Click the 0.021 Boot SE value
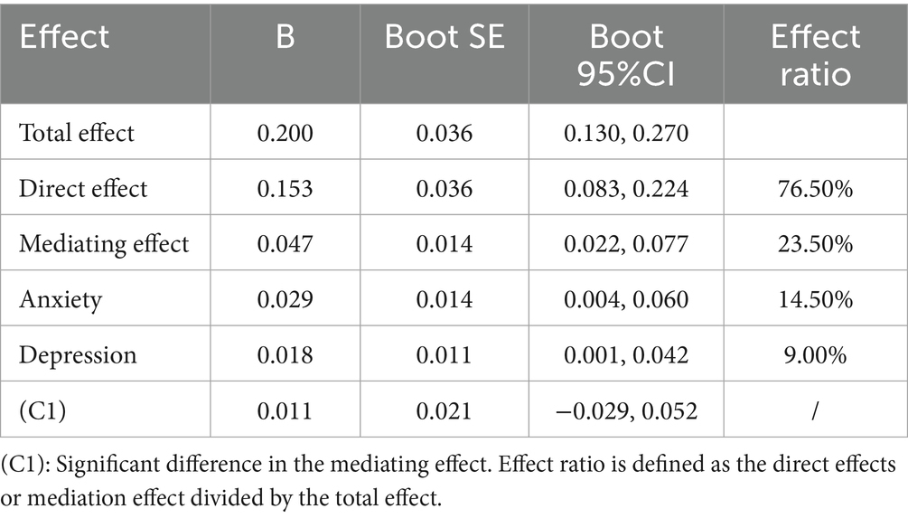908x518 pixels. coord(445,410)
